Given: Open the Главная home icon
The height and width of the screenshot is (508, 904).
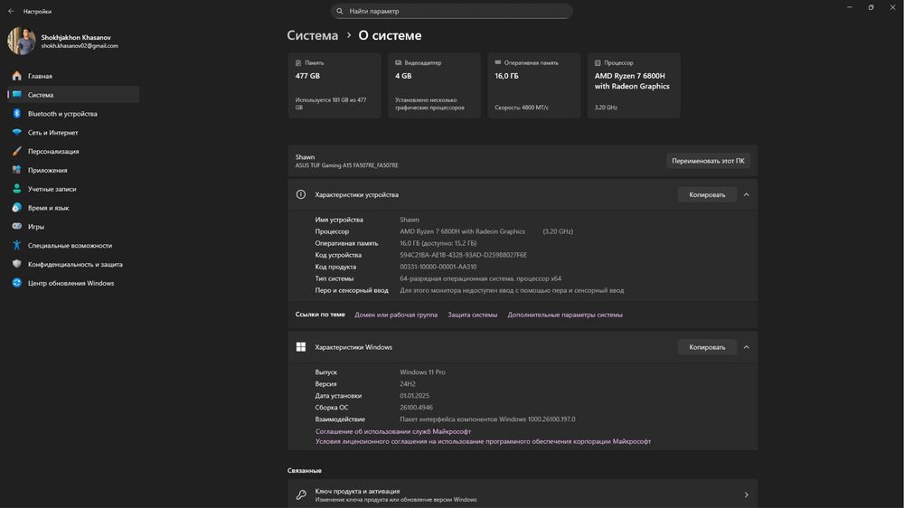Looking at the screenshot, I should point(16,76).
